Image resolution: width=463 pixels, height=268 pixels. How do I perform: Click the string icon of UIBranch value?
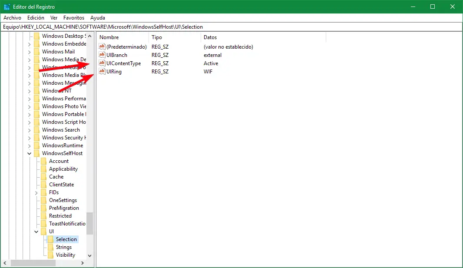(x=102, y=55)
